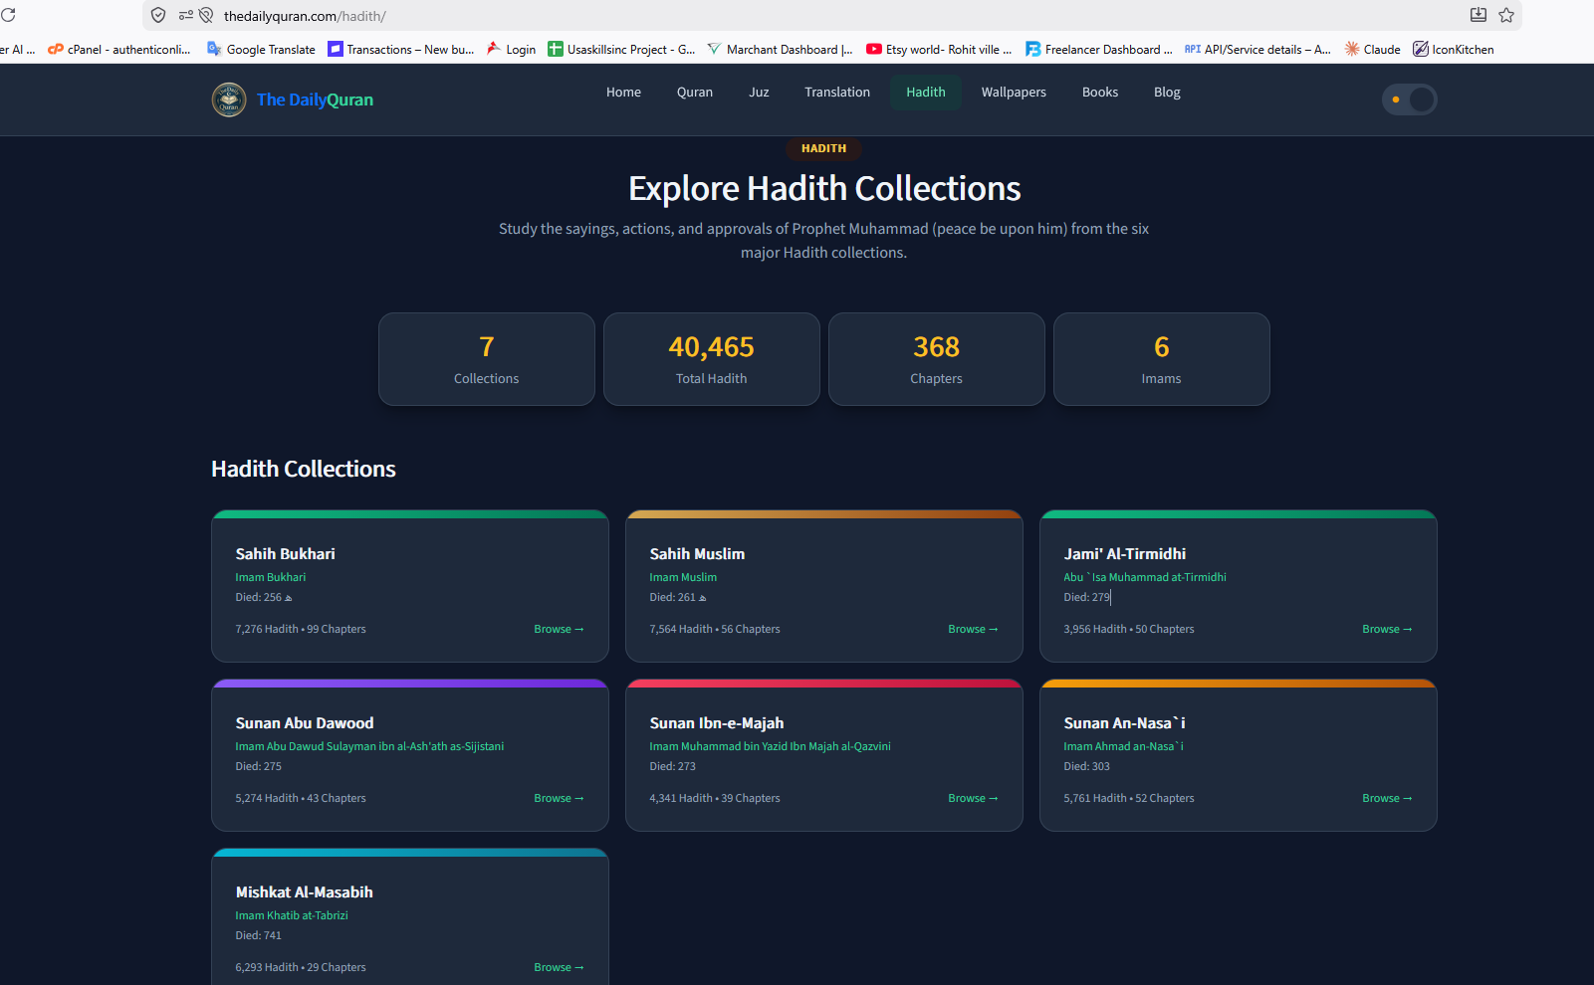Open the shield tracking protection icon
The width and height of the screenshot is (1594, 985).
[x=158, y=16]
